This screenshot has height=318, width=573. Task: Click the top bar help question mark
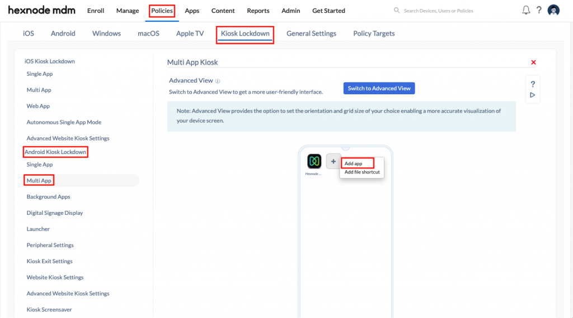click(x=539, y=10)
